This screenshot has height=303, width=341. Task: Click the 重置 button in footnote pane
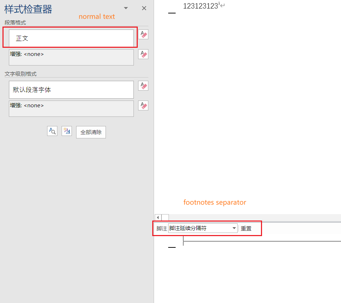point(246,228)
